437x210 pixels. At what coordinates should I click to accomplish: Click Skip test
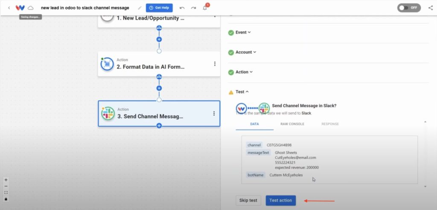click(248, 200)
